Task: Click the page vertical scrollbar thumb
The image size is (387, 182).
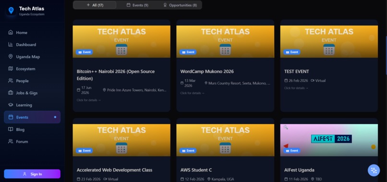Action: click(386, 55)
